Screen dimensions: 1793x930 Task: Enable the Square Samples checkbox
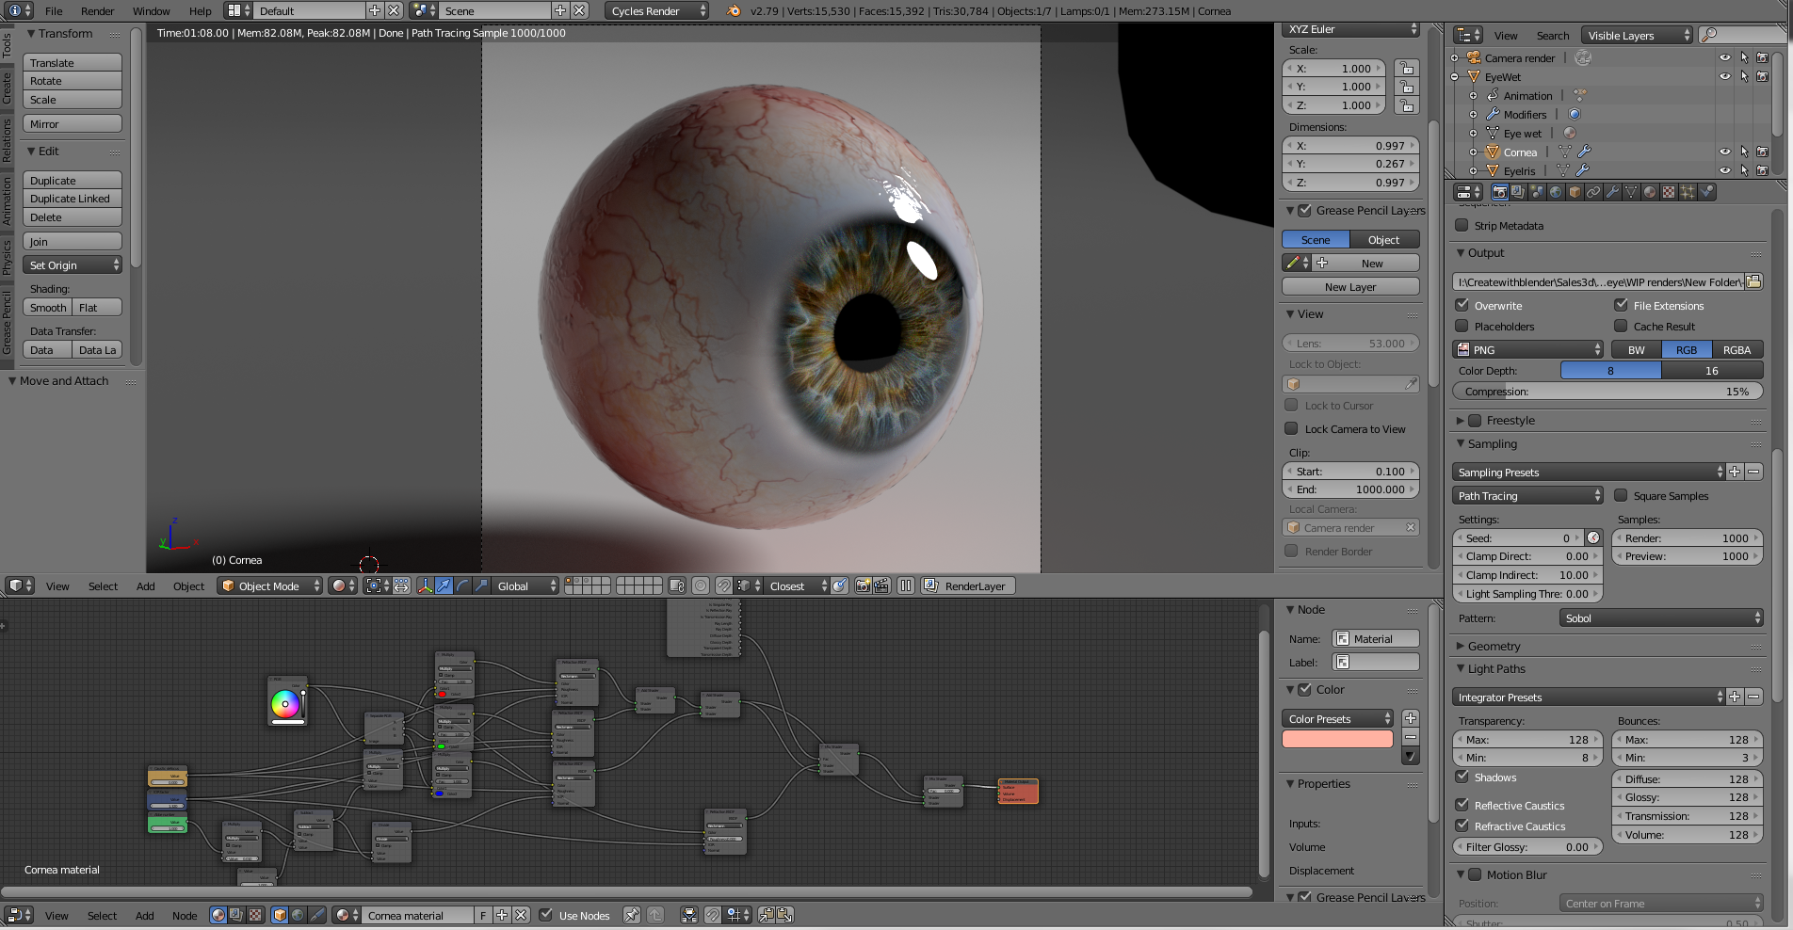[1621, 495]
